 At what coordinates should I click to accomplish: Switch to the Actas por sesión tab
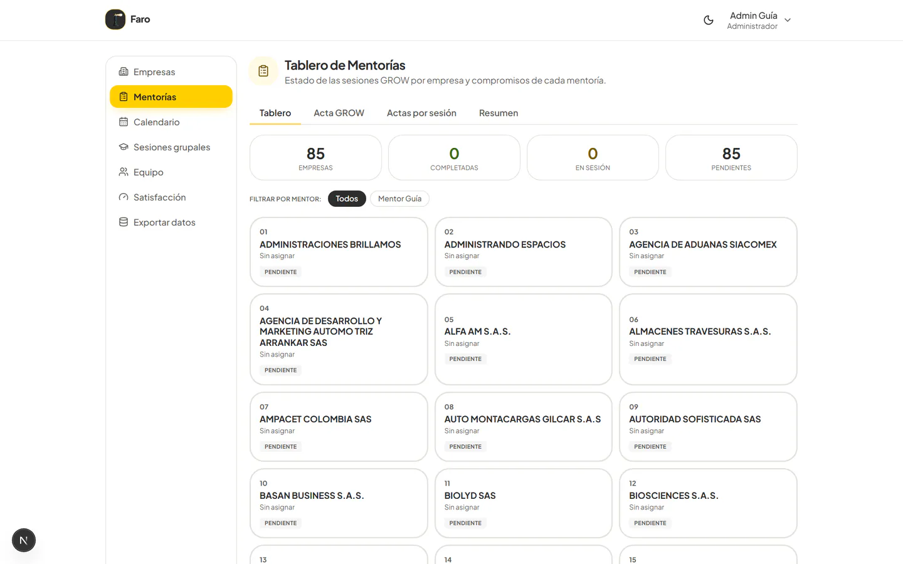point(421,113)
